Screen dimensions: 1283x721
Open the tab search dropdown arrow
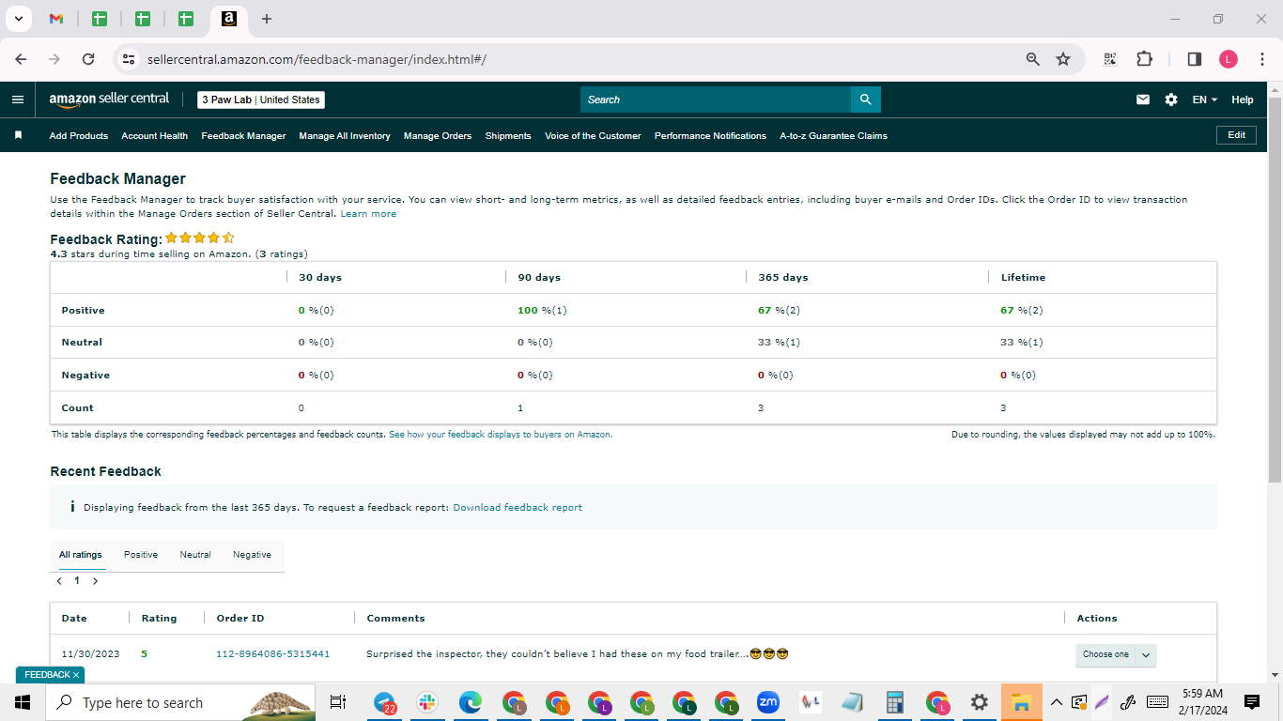[17, 19]
